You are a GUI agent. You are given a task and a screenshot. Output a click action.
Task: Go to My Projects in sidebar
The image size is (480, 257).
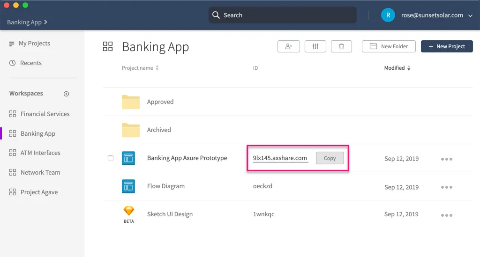34,44
